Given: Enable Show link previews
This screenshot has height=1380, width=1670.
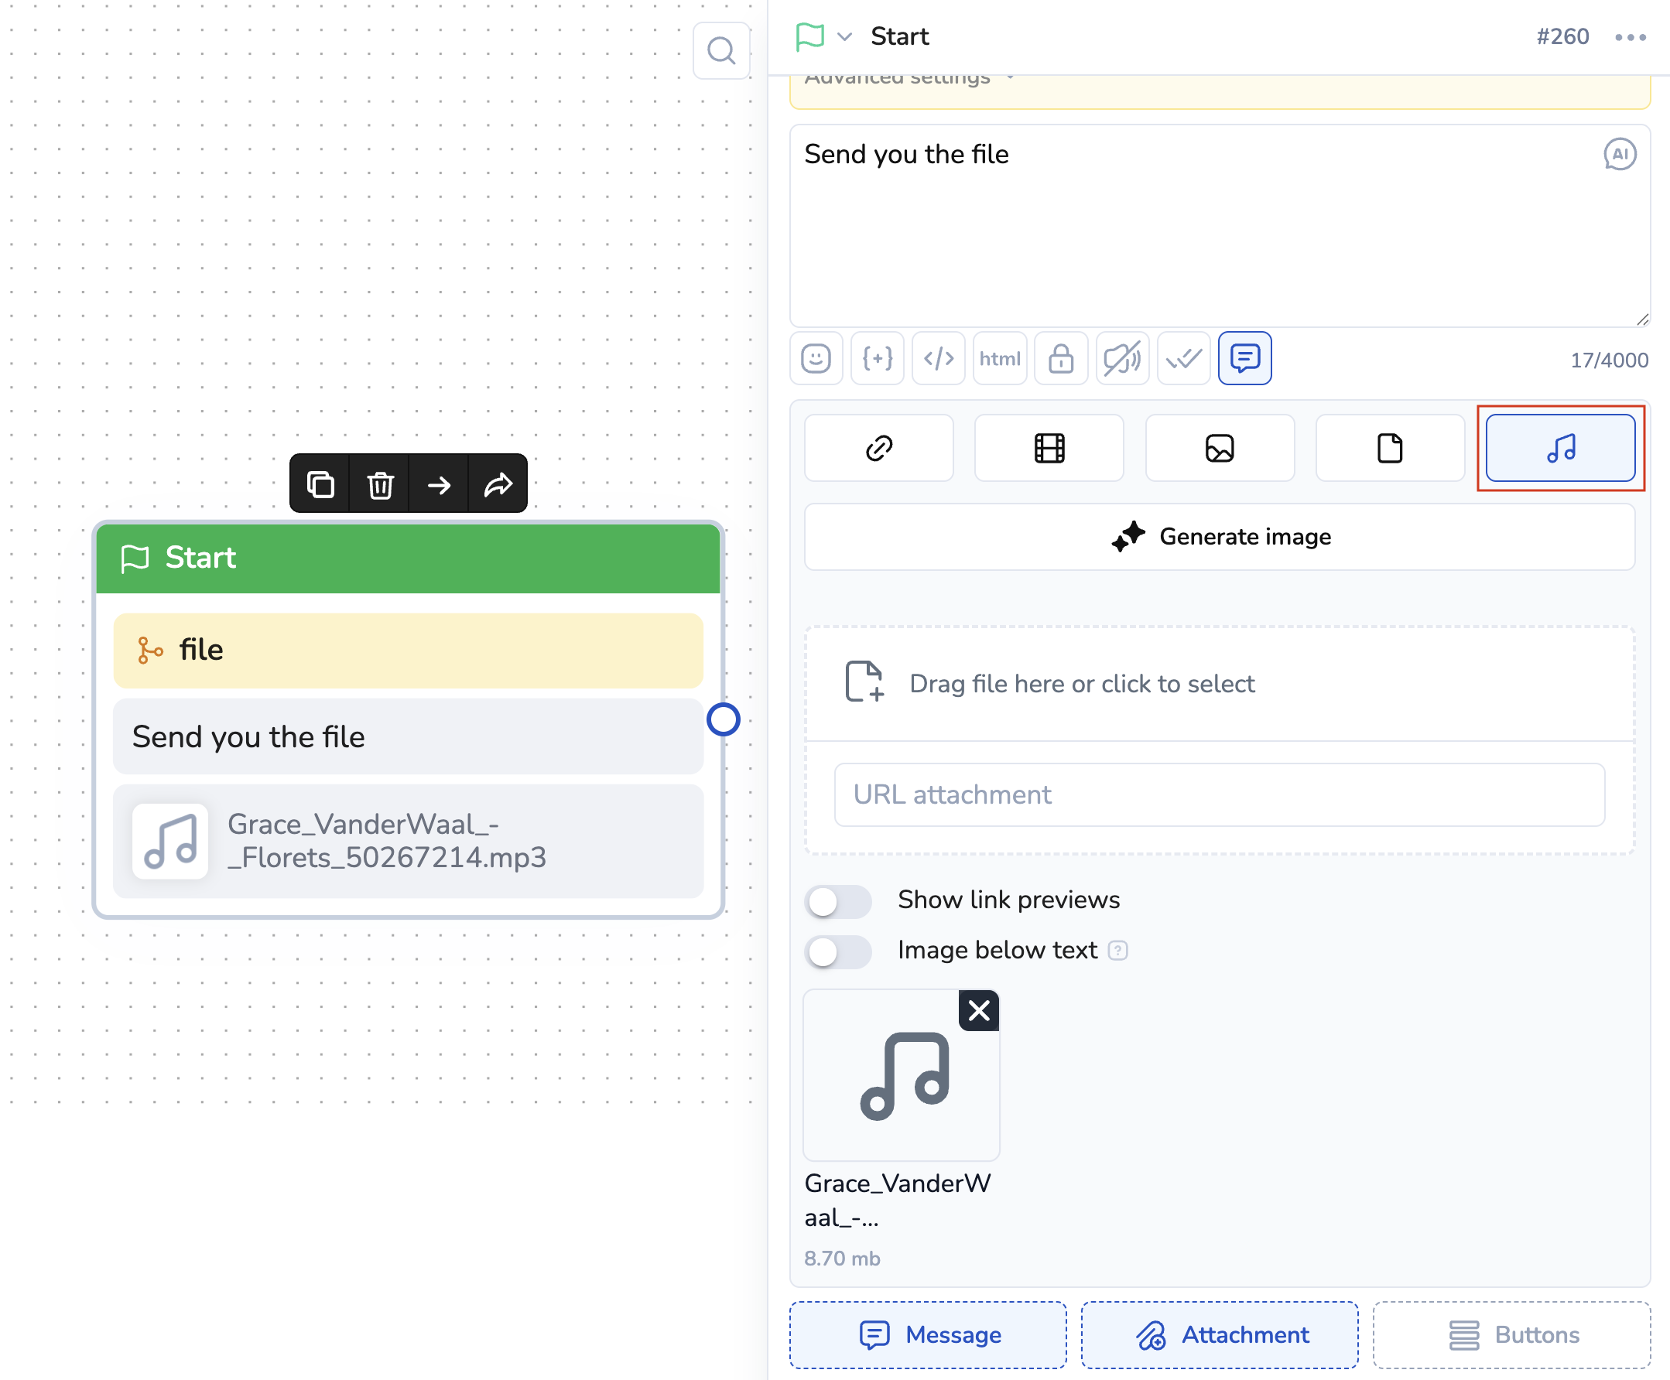Looking at the screenshot, I should click(837, 900).
